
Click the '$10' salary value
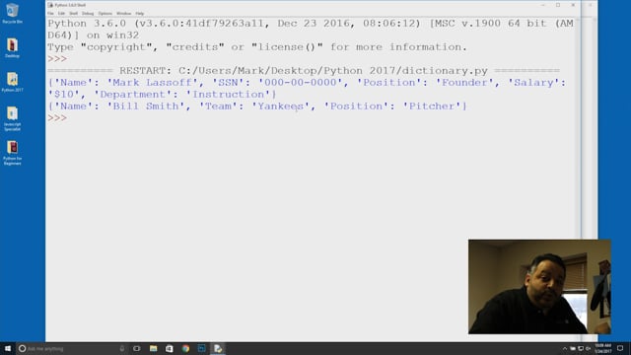64,95
